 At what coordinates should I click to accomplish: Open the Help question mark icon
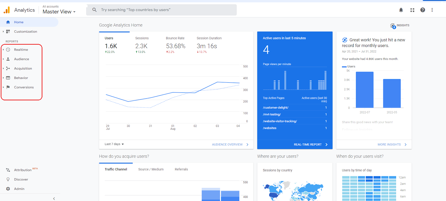423,10
